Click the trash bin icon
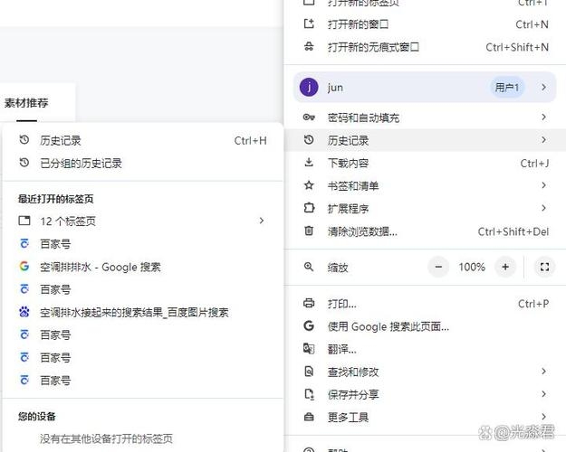 pyautogui.click(x=309, y=231)
